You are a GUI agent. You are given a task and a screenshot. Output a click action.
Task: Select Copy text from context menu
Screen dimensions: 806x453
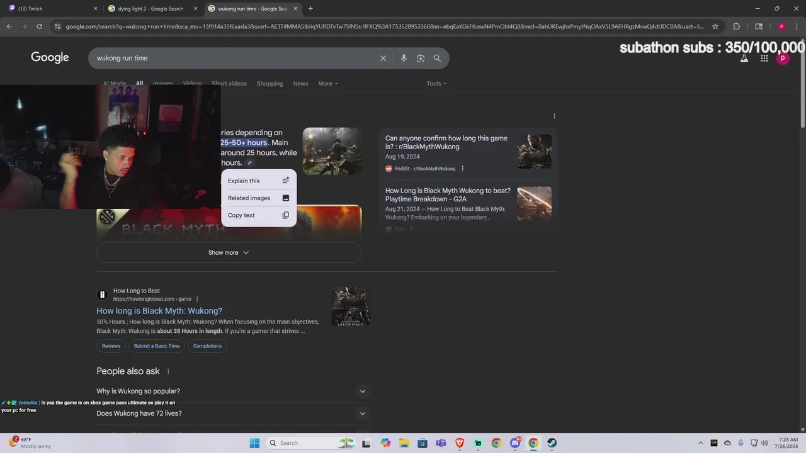[x=259, y=215]
